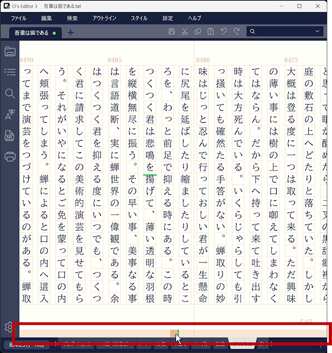Add a new tab with plus button

tap(70, 33)
